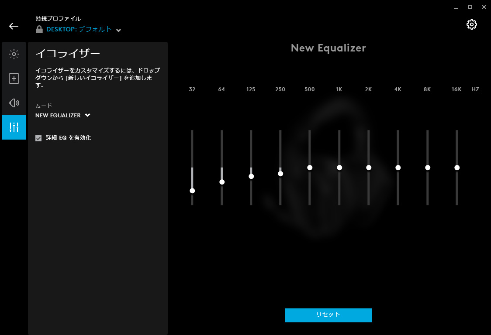Click the 16K band slider knob
Screen dimensions: 491x335
[x=457, y=167]
